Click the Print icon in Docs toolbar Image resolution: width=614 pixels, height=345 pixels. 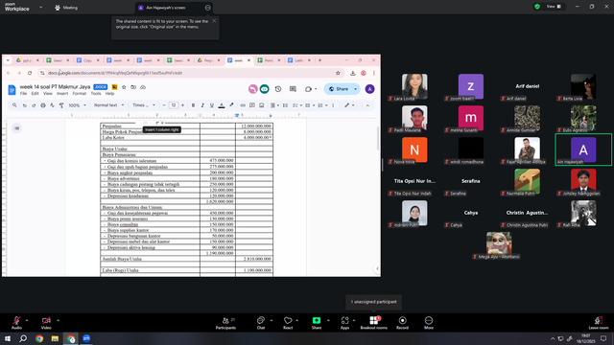pyautogui.click(x=43, y=105)
